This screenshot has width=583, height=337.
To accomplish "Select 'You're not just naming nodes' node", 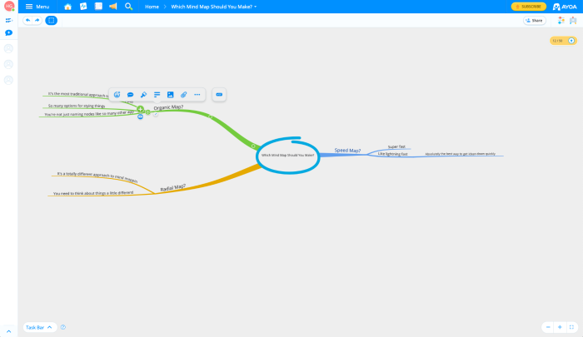I will click(x=89, y=113).
